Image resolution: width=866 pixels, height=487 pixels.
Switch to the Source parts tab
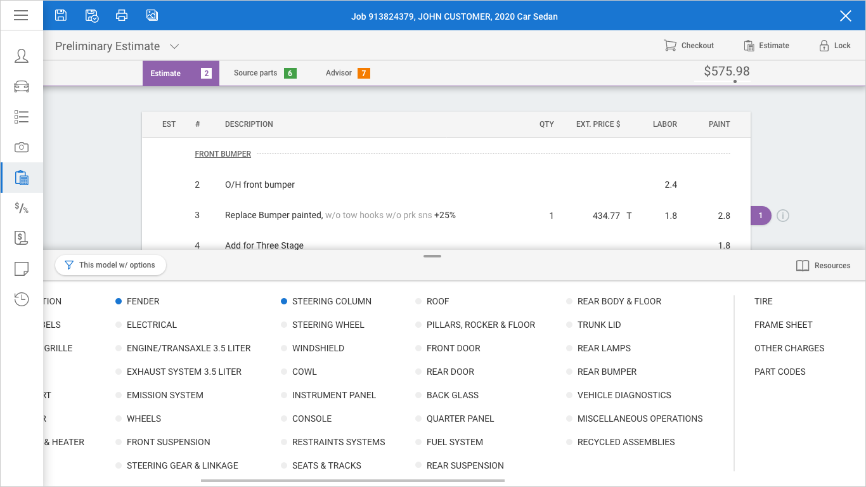coord(264,73)
